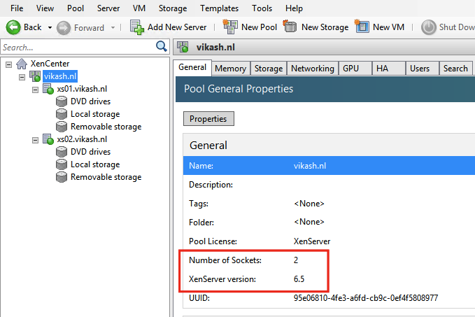Open the Storage menu
475x317 pixels.
click(x=173, y=8)
